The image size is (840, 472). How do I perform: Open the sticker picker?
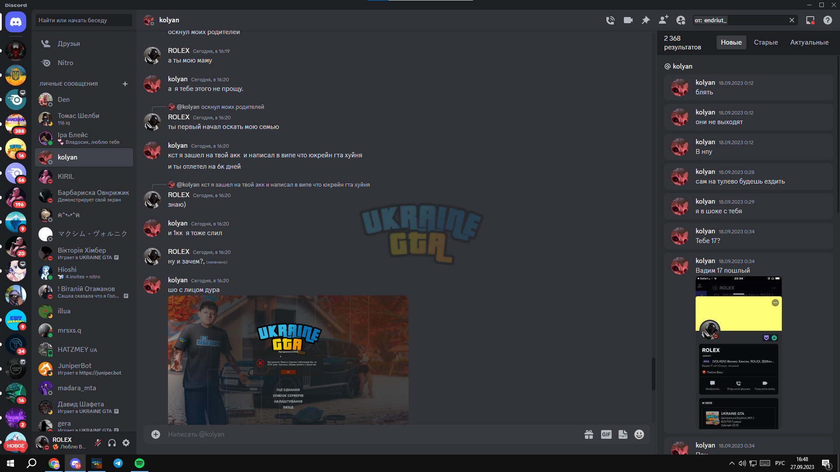coord(623,434)
